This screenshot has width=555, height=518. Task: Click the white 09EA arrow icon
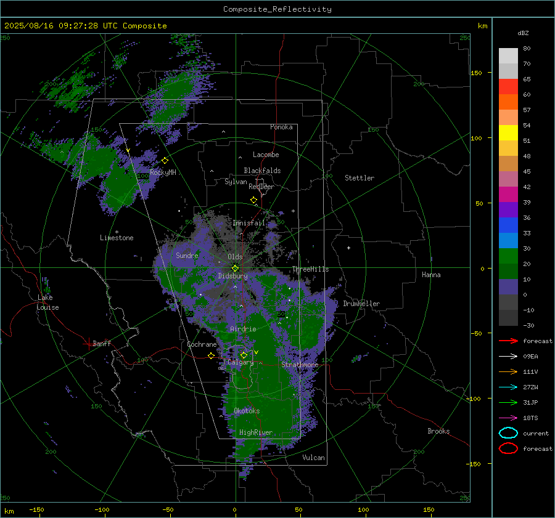tap(508, 357)
